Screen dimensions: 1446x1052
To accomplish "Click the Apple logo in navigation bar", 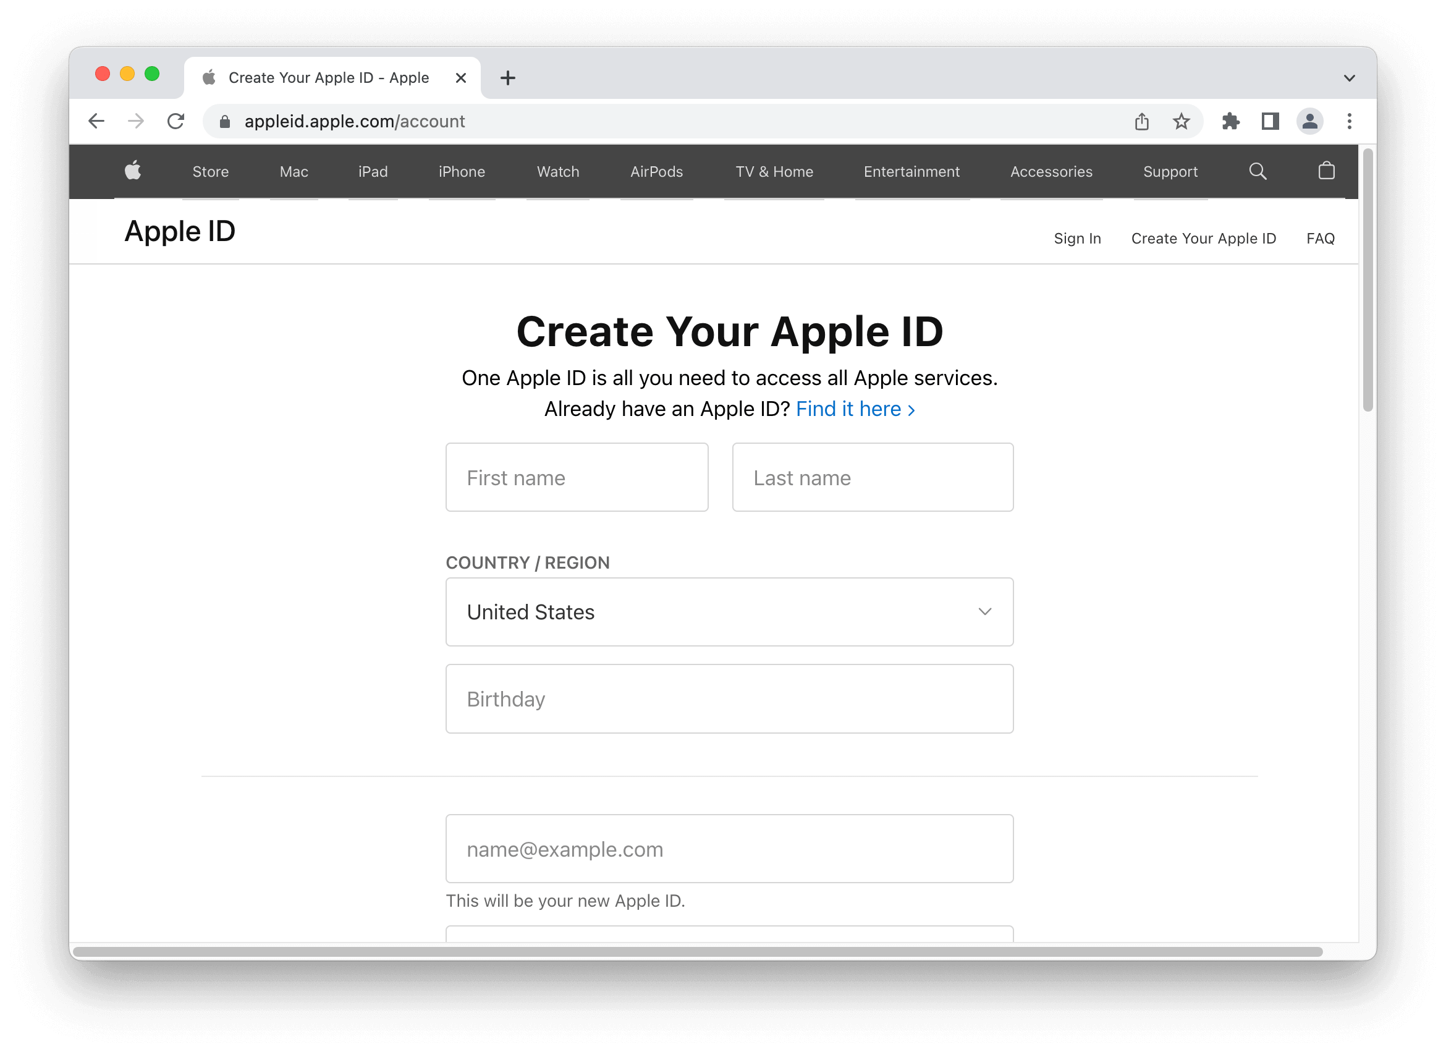I will pyautogui.click(x=133, y=171).
